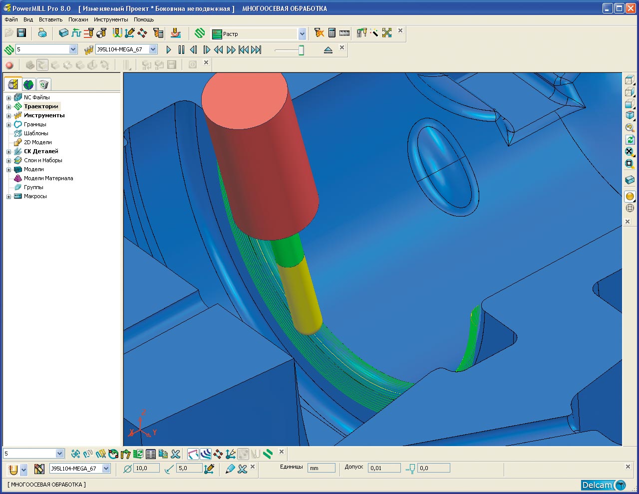Click the zoom box magnifier icon
Viewport: 639px width, 494px height.
(x=630, y=164)
